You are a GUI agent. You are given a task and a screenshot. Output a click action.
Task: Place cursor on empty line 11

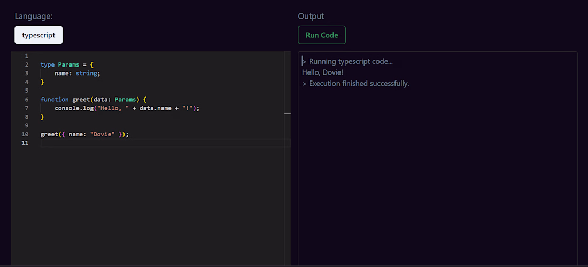click(165, 143)
